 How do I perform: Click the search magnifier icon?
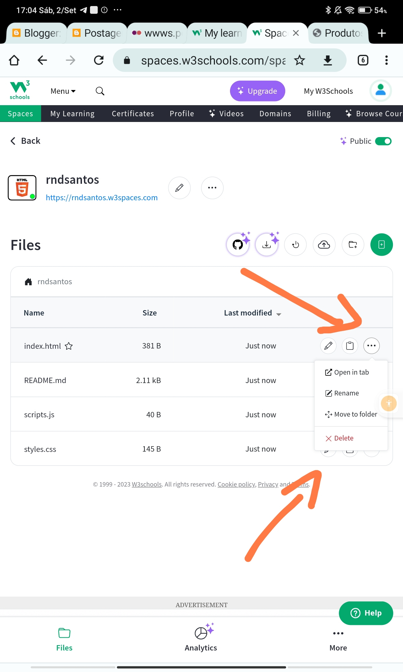coord(100,91)
